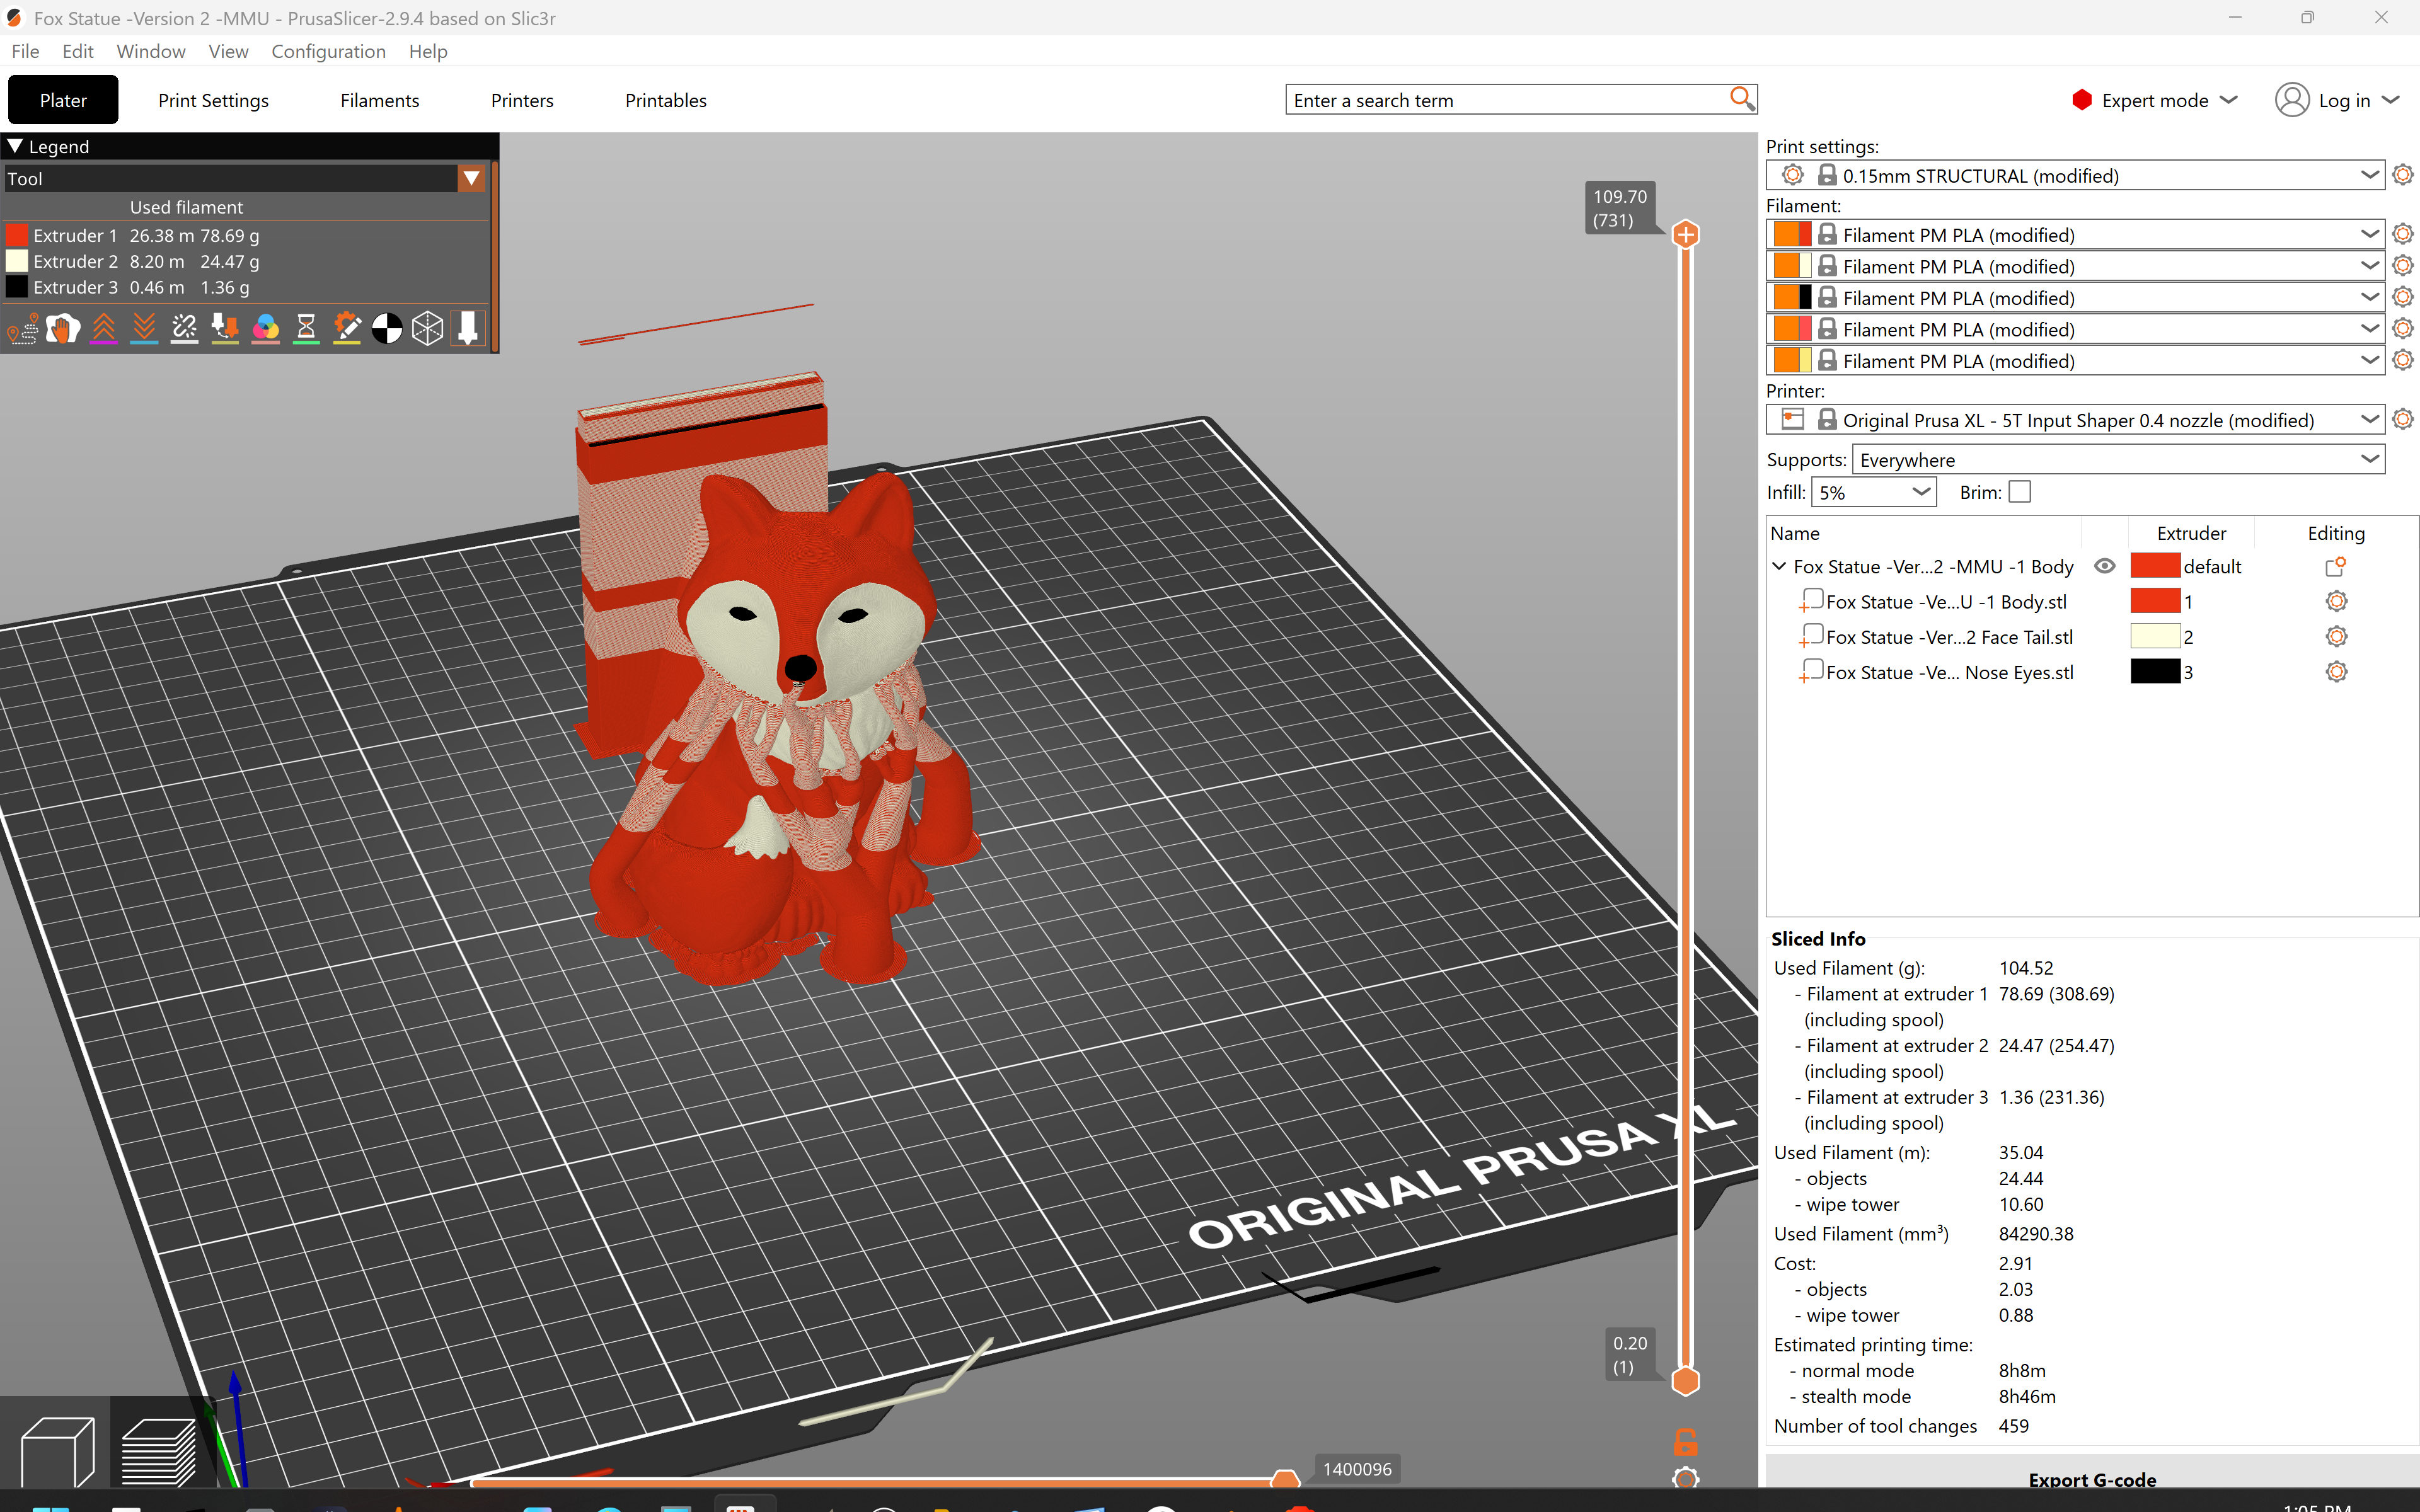The height and width of the screenshot is (1512, 2420).
Task: Open Expert mode dropdown
Action: click(2154, 100)
